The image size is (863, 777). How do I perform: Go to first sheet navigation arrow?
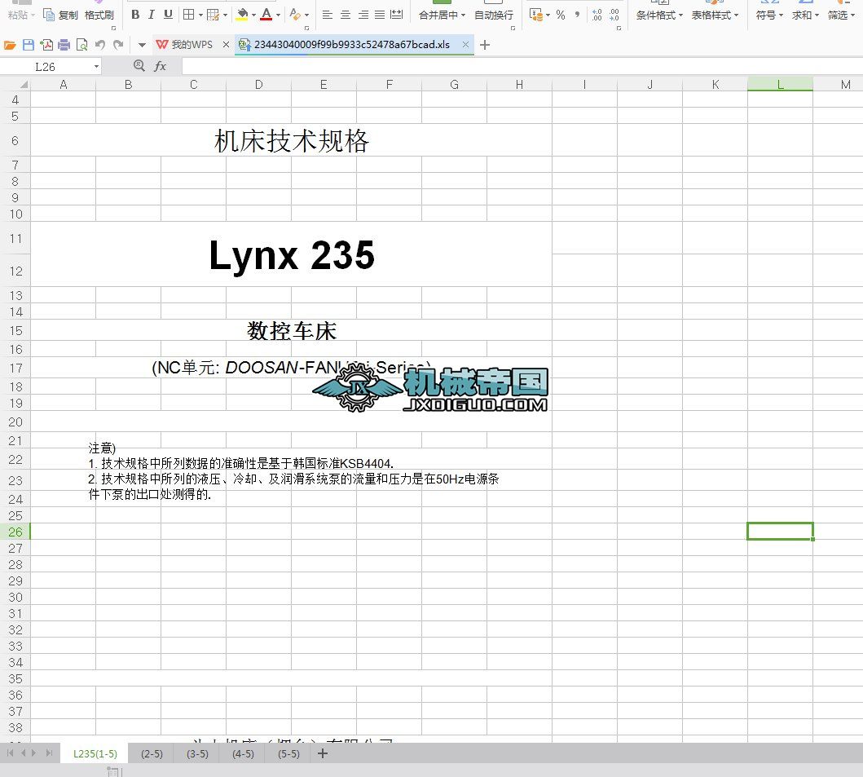(10, 753)
